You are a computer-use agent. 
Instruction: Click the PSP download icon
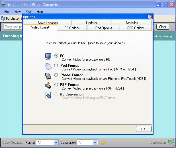[48, 85]
